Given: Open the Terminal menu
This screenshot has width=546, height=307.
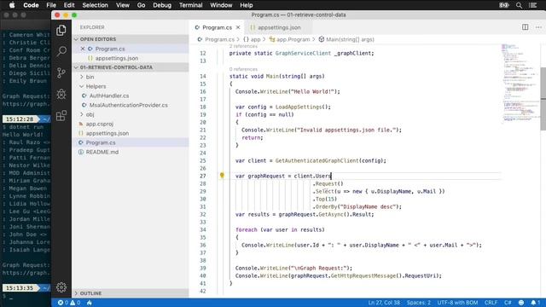Looking at the screenshot, I should pos(190,5).
